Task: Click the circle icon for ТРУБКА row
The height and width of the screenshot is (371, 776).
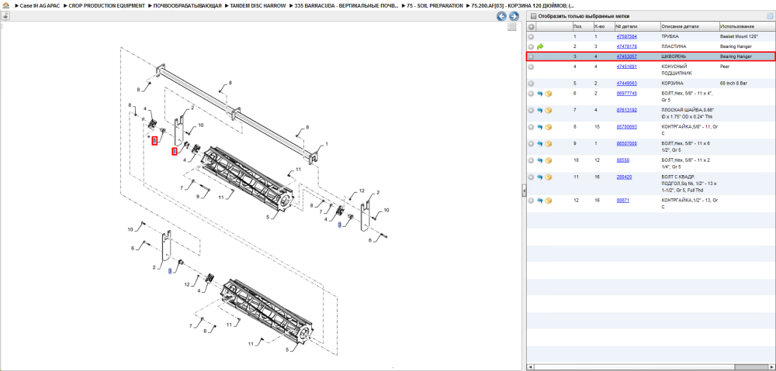Action: coord(531,36)
